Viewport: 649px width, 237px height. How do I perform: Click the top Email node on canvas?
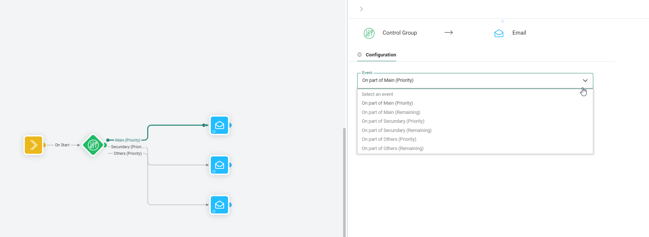(220, 125)
